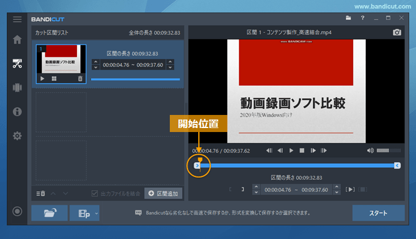Click the スタート button
The width and height of the screenshot is (416, 239).
click(378, 213)
